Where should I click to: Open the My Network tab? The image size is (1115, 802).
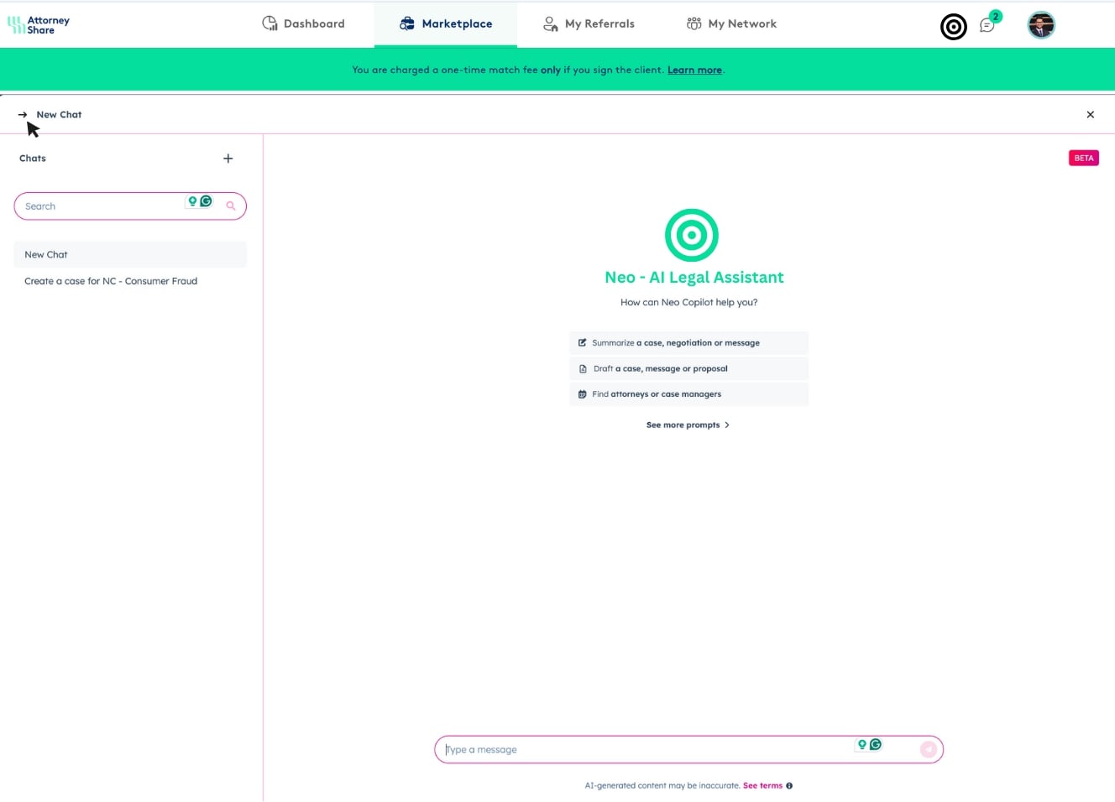731,23
